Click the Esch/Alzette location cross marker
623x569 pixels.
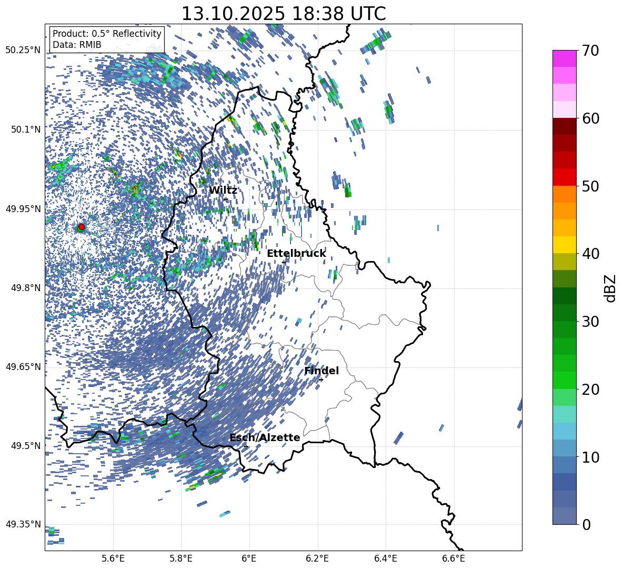click(x=246, y=446)
